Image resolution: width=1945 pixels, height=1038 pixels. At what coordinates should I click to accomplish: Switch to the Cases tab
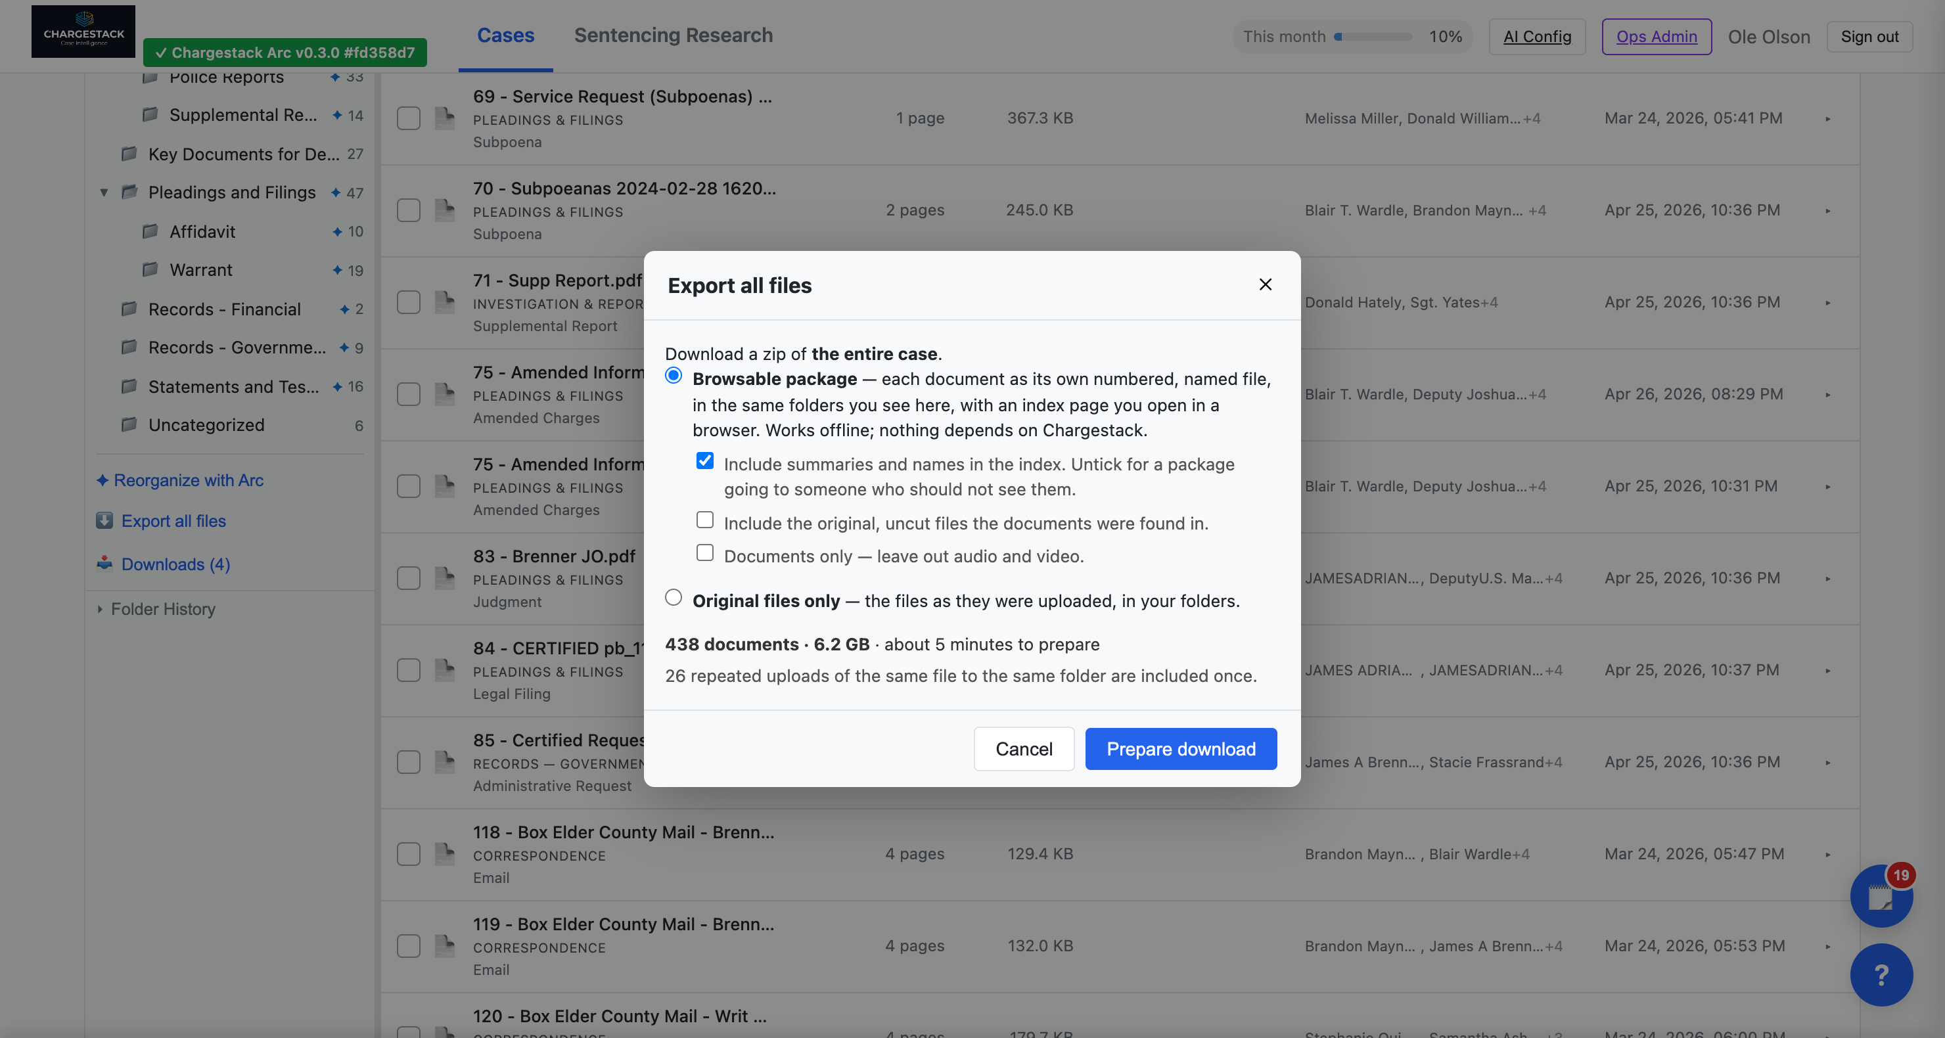click(505, 35)
